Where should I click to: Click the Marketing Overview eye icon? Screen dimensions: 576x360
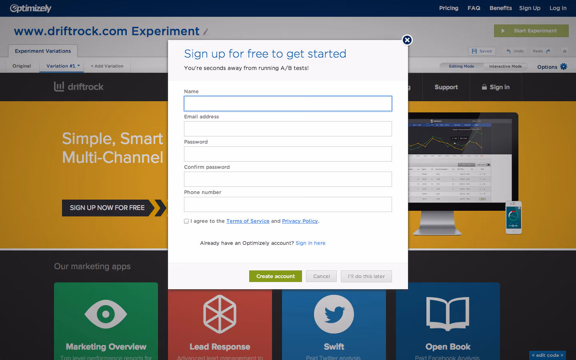(x=106, y=314)
